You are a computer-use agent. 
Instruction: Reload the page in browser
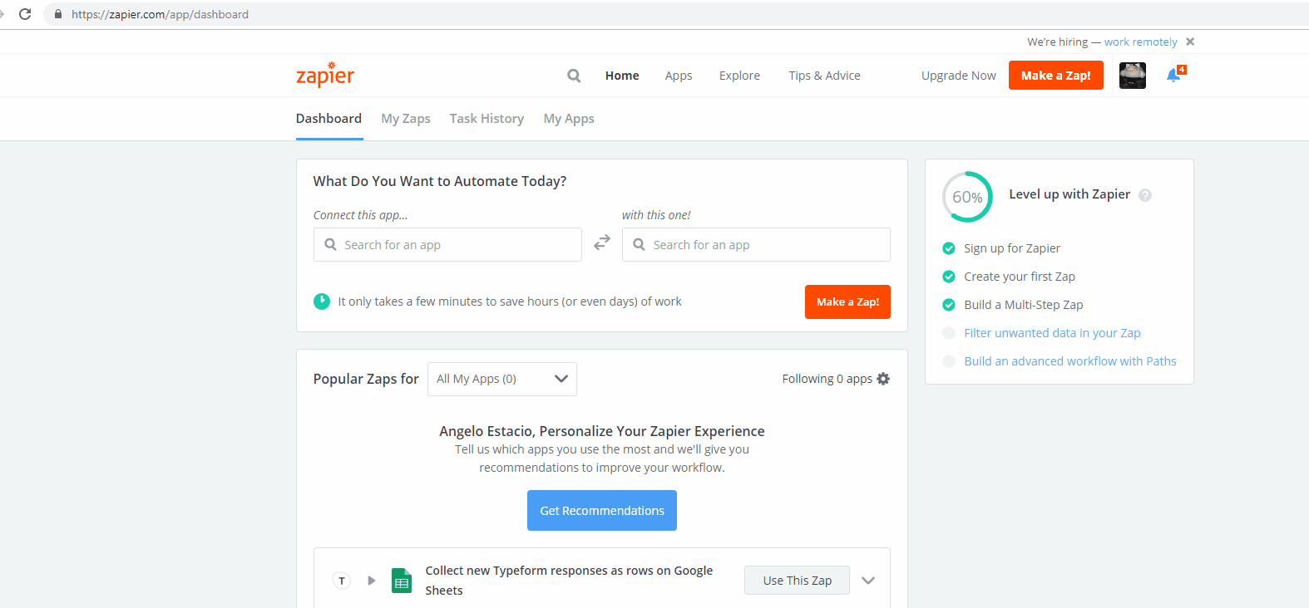point(25,14)
